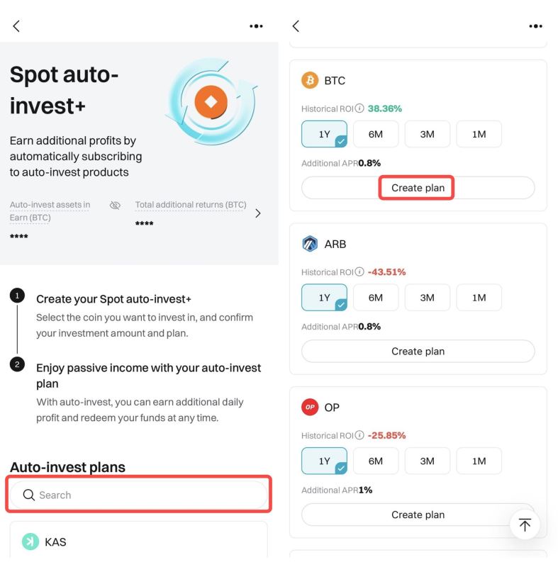Select the 1M period for ARB
Viewport: 558px width, 567px height.
point(479,297)
